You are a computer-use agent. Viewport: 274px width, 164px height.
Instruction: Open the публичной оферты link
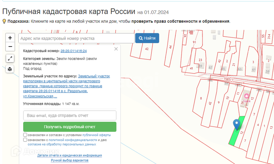coord(97,135)
